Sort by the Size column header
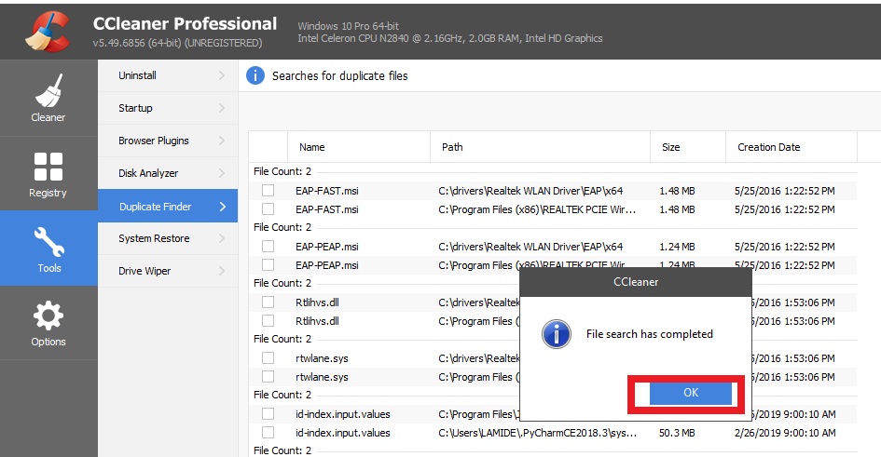 [688, 147]
